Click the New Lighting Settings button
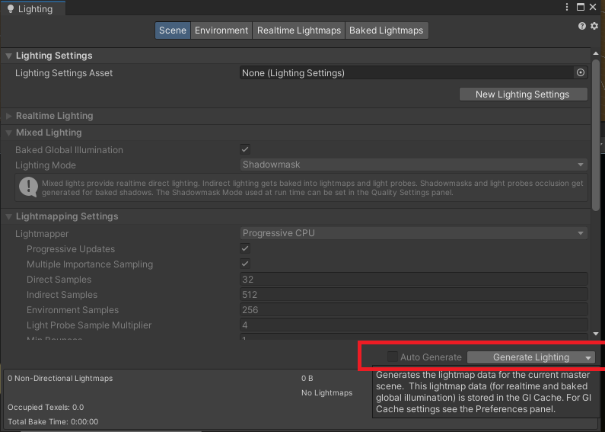605x432 pixels. pyautogui.click(x=522, y=94)
